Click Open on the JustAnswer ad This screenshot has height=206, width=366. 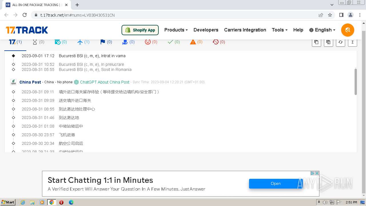click(276, 184)
